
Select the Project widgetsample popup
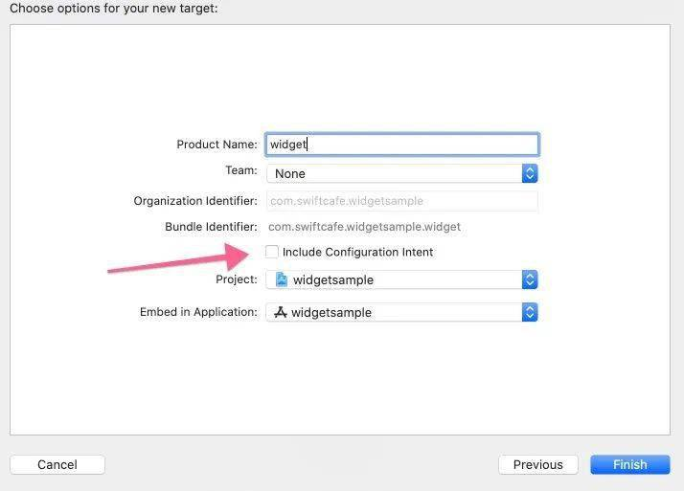click(401, 279)
